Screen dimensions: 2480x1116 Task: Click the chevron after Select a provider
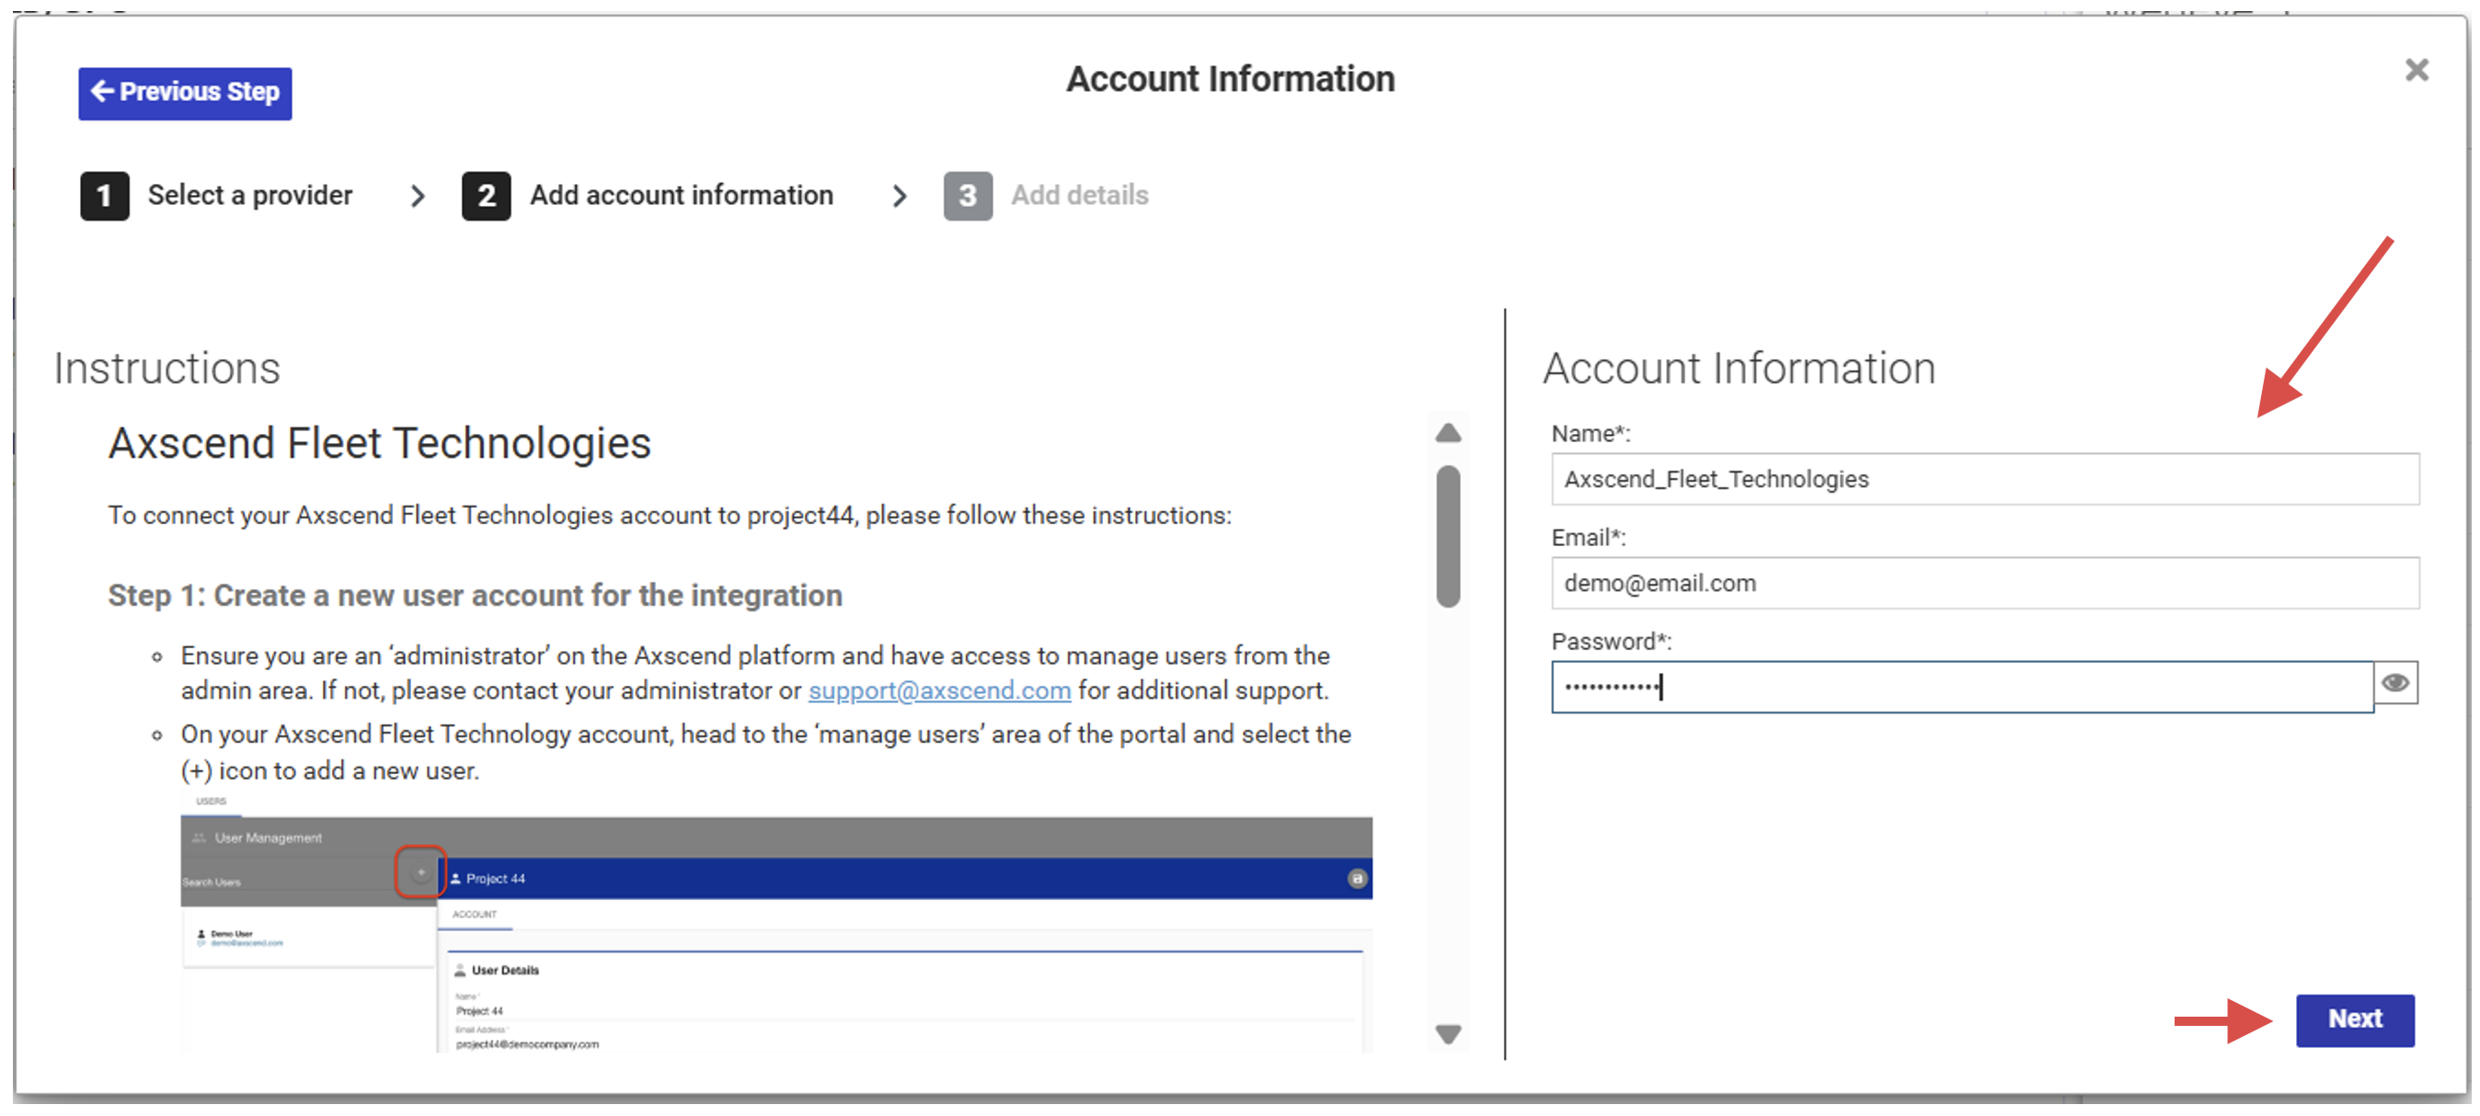pos(417,196)
